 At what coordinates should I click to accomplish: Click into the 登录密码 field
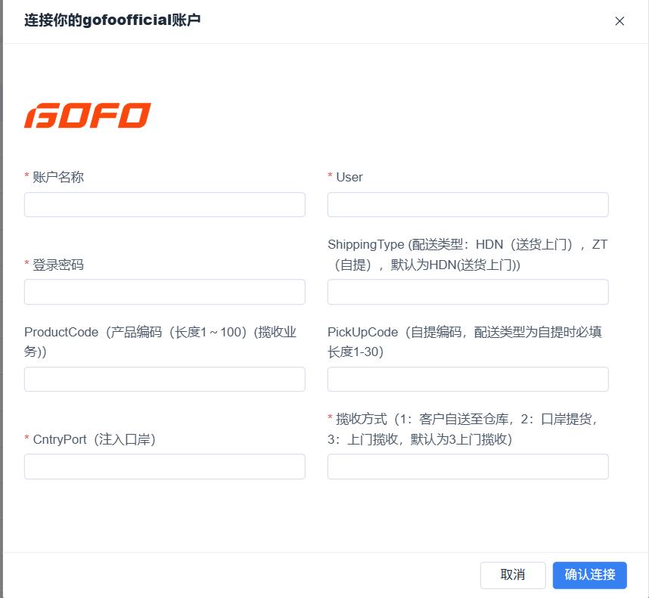point(165,292)
